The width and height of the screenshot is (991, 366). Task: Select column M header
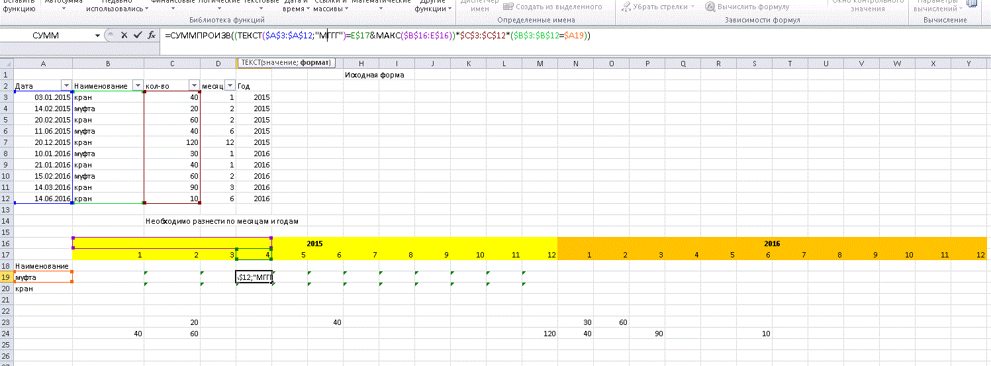pyautogui.click(x=540, y=63)
